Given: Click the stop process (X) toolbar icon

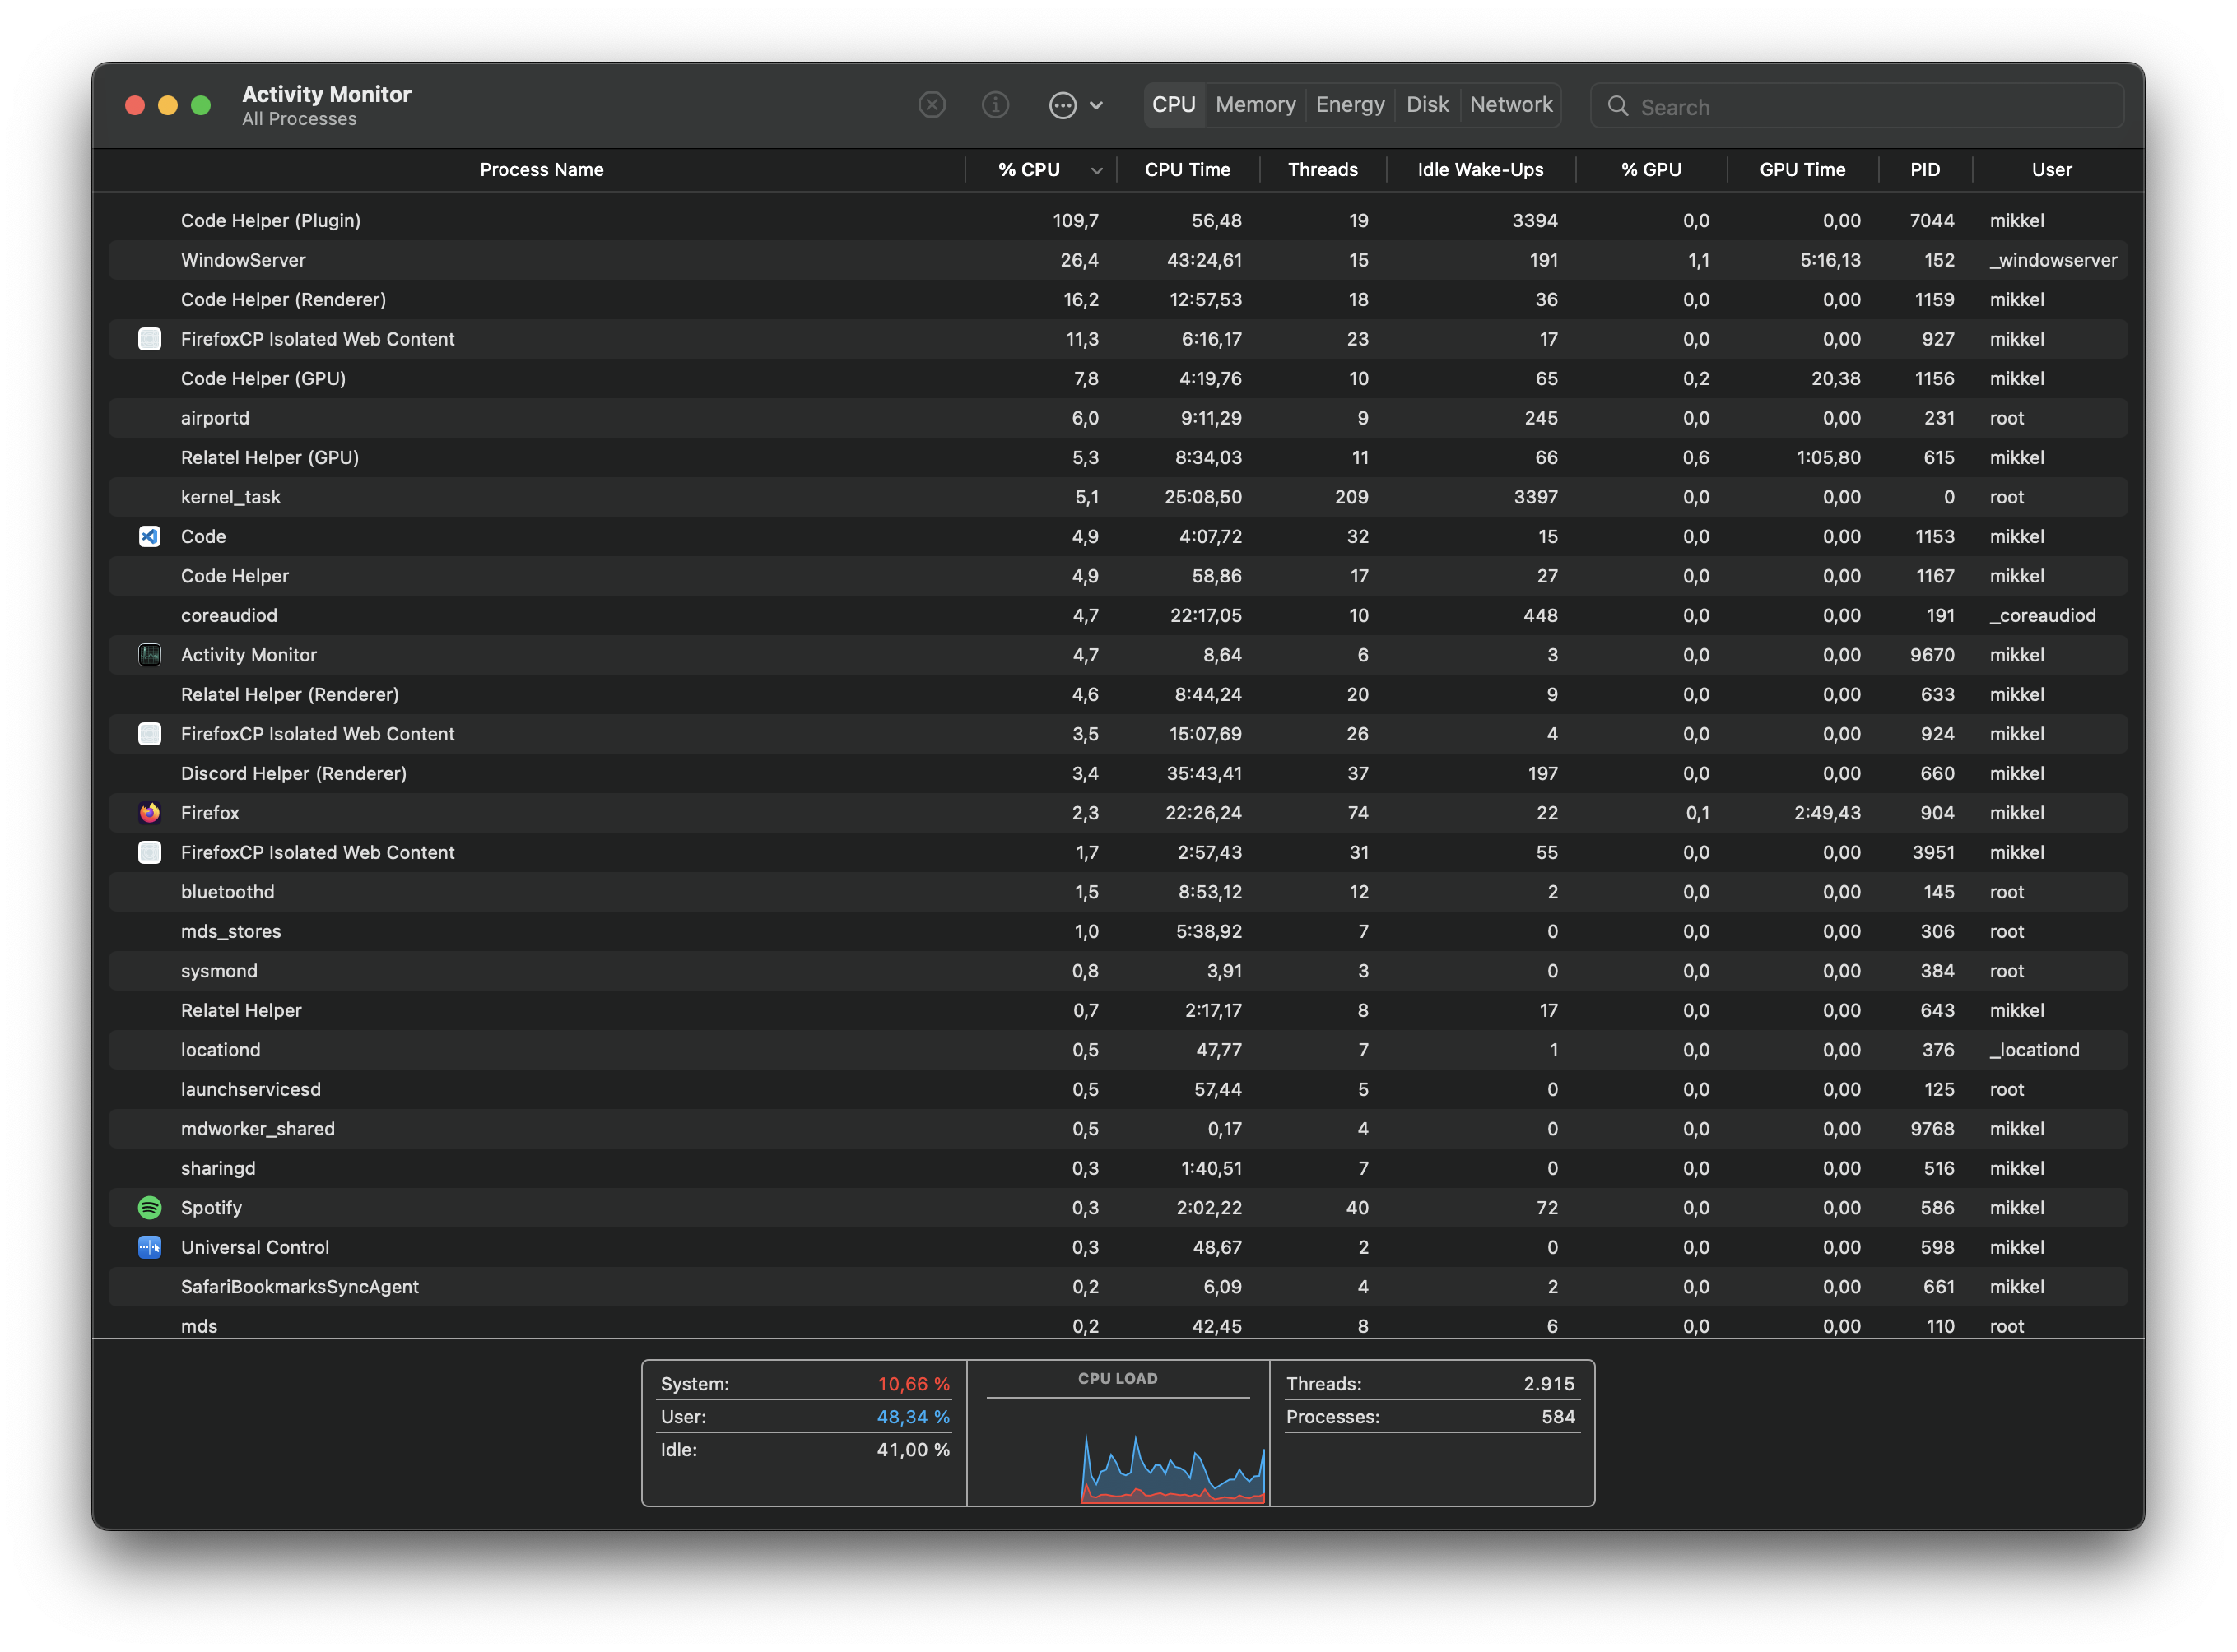Looking at the screenshot, I should pyautogui.click(x=932, y=105).
